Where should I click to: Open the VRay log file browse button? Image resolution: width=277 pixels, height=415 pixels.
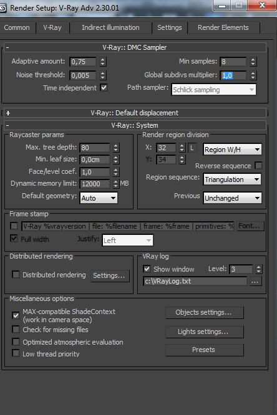pyautogui.click(x=255, y=282)
